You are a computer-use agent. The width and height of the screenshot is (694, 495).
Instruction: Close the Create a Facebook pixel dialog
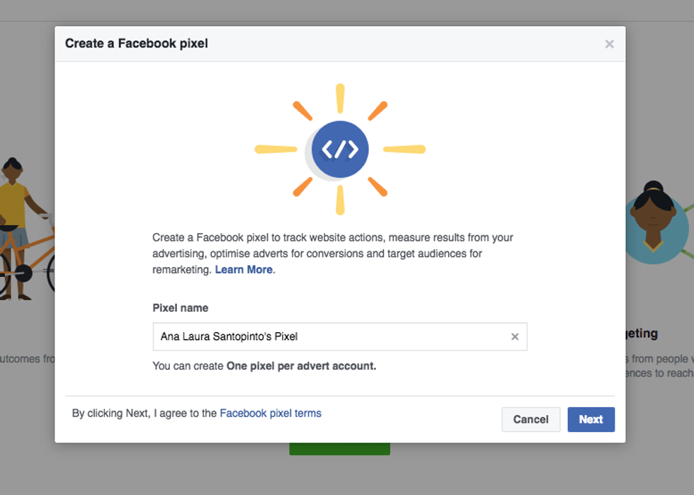pos(609,44)
